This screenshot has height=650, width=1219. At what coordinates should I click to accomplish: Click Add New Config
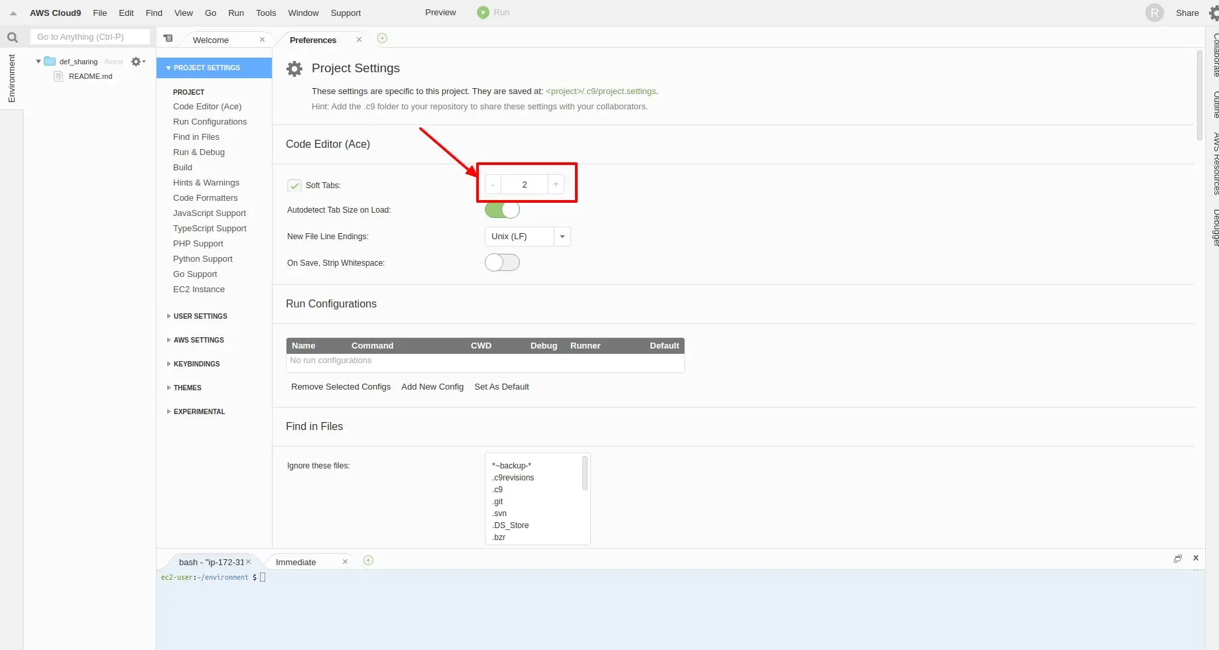tap(432, 387)
